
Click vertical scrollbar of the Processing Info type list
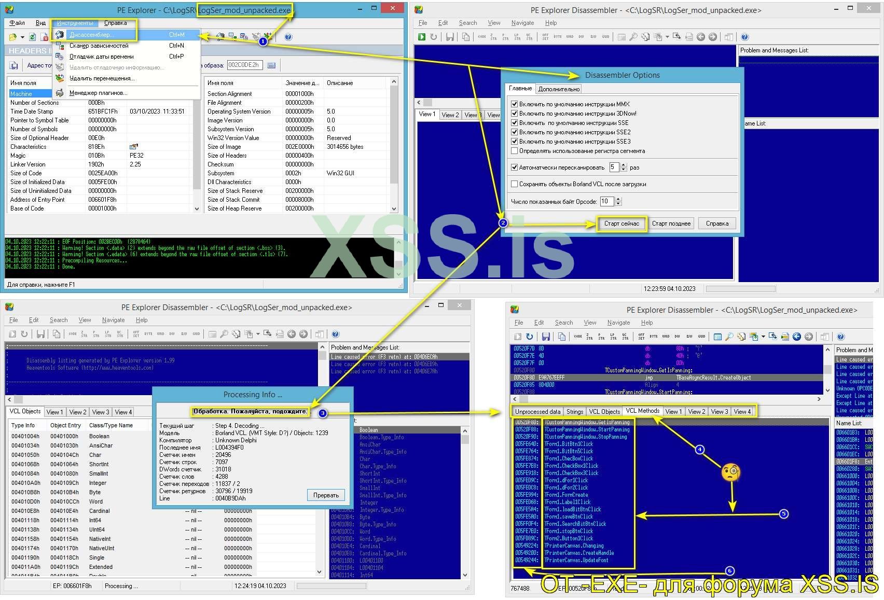(465, 503)
